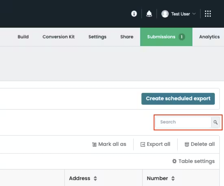Sort by the Address column arrows
This screenshot has height=186, width=224.
point(95,179)
